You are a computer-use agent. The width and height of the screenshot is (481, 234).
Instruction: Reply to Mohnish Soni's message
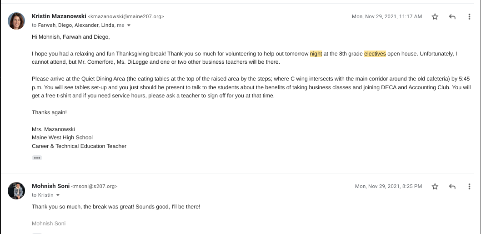click(x=452, y=186)
